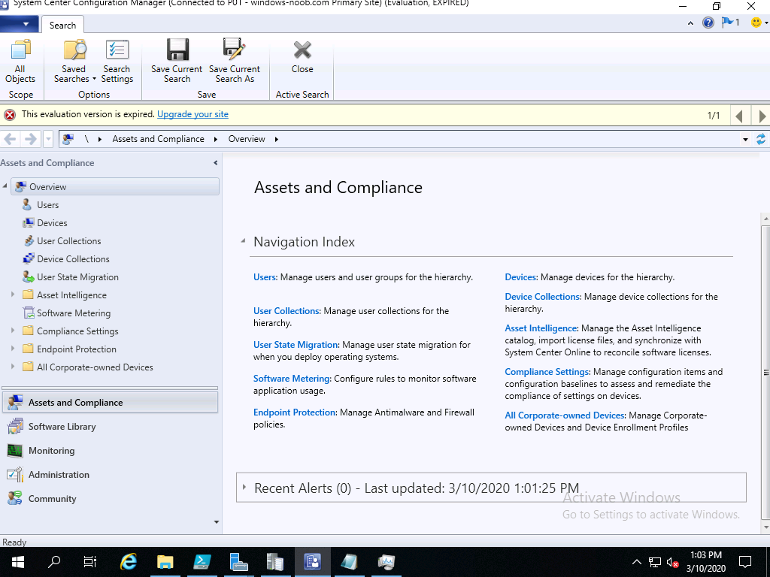Open Software Metering link in Navigation Index
The image size is (770, 577).
292,379
